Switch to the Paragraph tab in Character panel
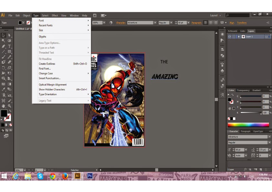 246,131
